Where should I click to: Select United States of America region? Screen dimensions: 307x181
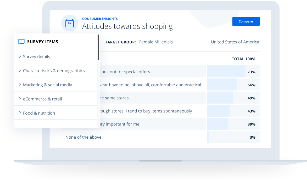coord(235,42)
